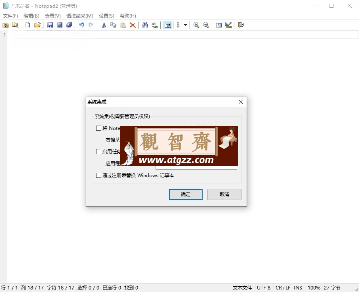Save the document with the first floppy icon
359x292 pixels.
point(50,25)
